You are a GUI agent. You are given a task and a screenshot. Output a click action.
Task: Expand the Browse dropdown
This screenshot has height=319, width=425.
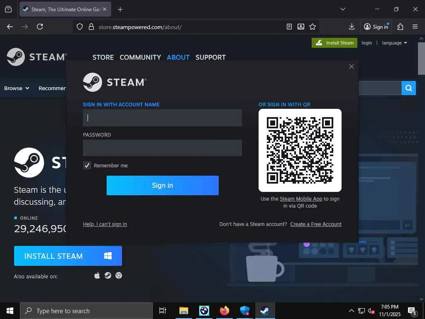tap(17, 88)
